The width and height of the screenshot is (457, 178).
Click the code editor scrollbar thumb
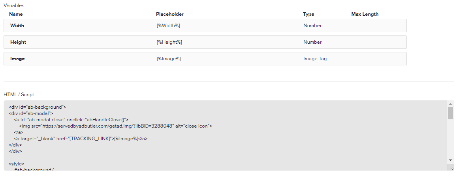pyautogui.click(x=450, y=113)
